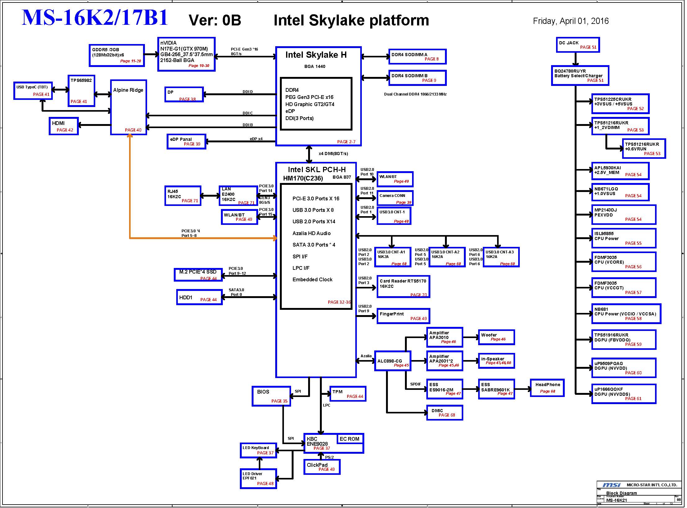Image resolution: width=687 pixels, height=508 pixels.
Task: Select the "eDP Panal" block
Action: 186,141
